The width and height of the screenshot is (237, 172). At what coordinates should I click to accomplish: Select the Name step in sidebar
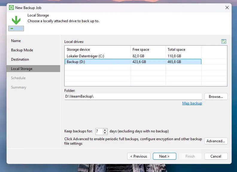point(16,41)
